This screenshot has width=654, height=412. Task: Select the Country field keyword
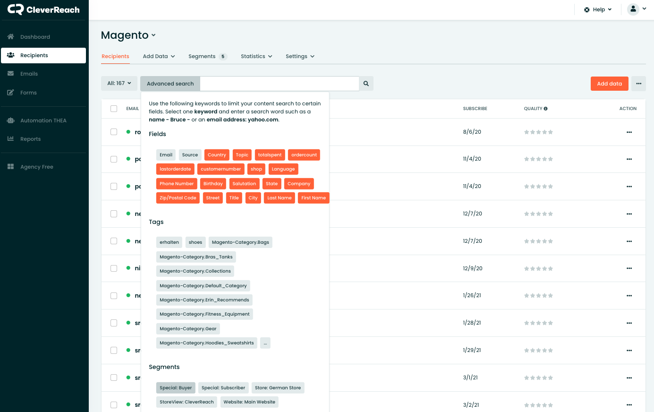click(217, 155)
